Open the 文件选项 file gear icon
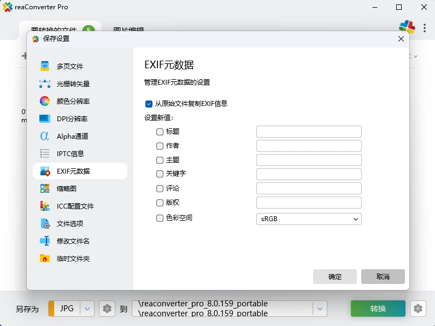The height and width of the screenshot is (326, 435). pos(45,223)
